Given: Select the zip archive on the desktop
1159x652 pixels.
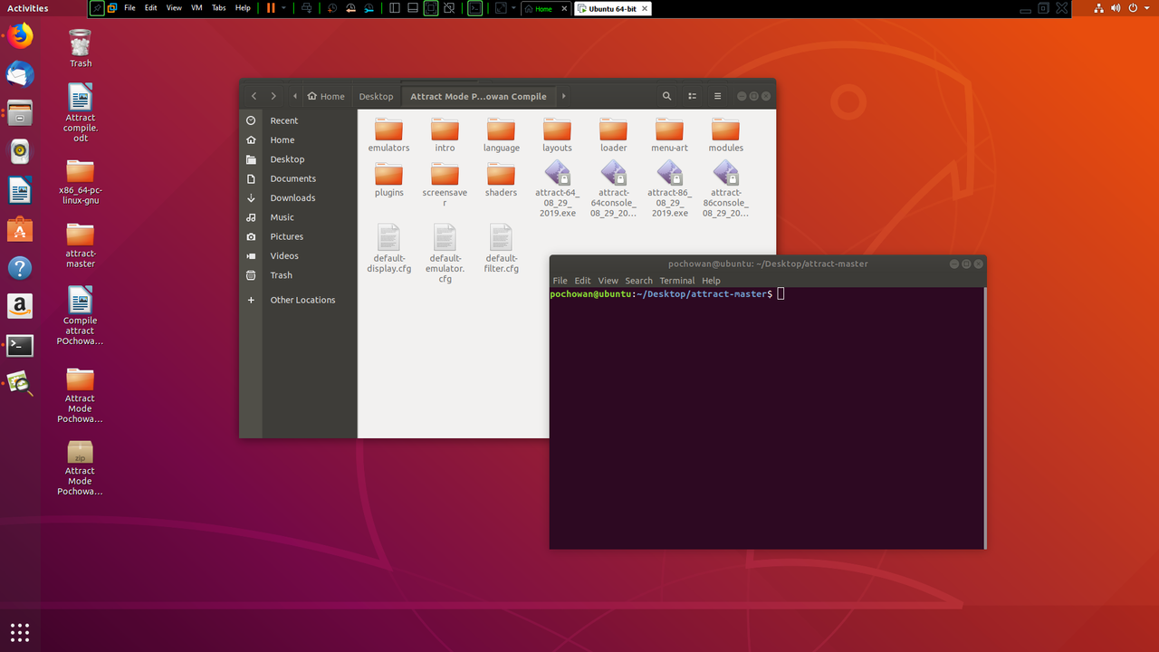Looking at the screenshot, I should 81,468.
